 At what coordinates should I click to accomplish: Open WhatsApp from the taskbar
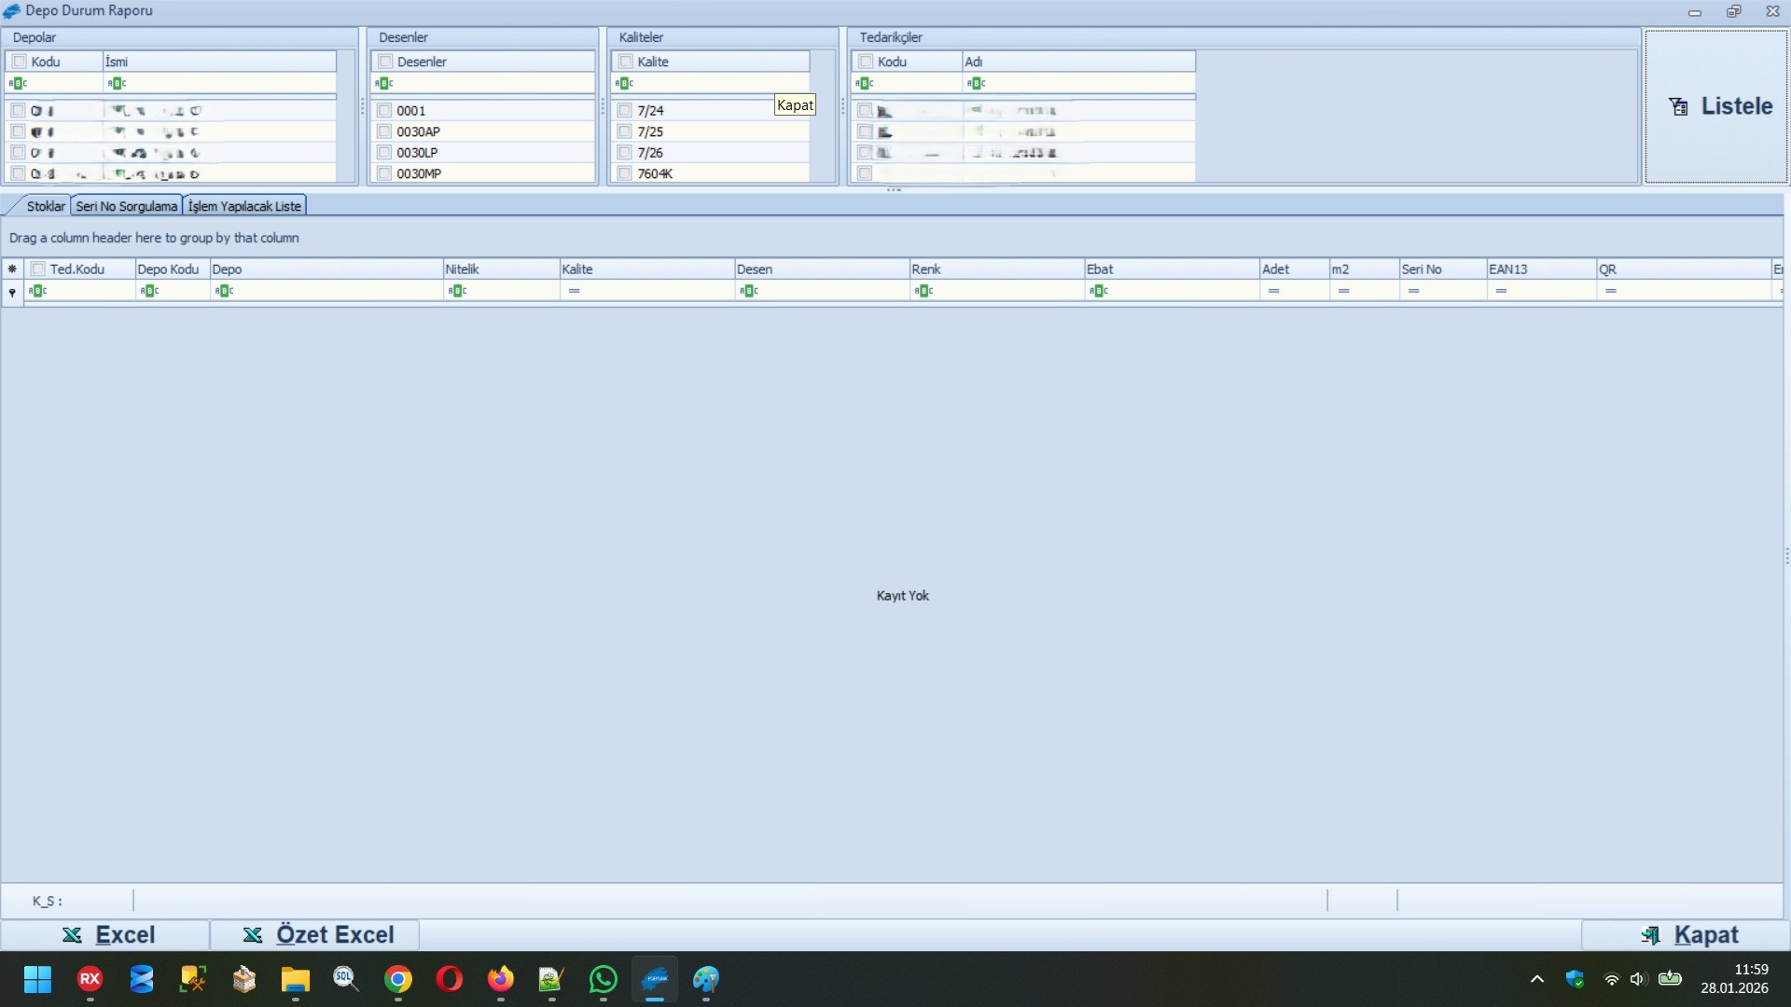pos(603,980)
